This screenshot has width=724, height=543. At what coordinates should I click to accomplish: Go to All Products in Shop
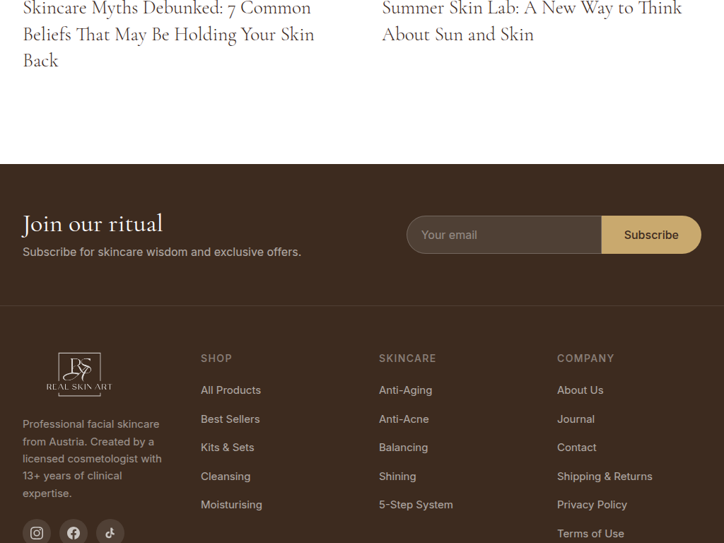click(x=230, y=390)
